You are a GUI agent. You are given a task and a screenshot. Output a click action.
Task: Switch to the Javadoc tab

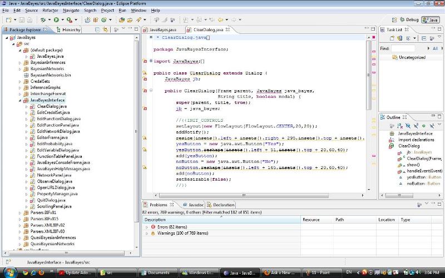[x=193, y=205]
